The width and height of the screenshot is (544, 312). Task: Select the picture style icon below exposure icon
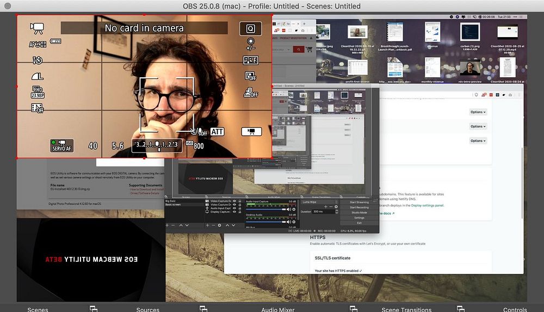click(250, 60)
